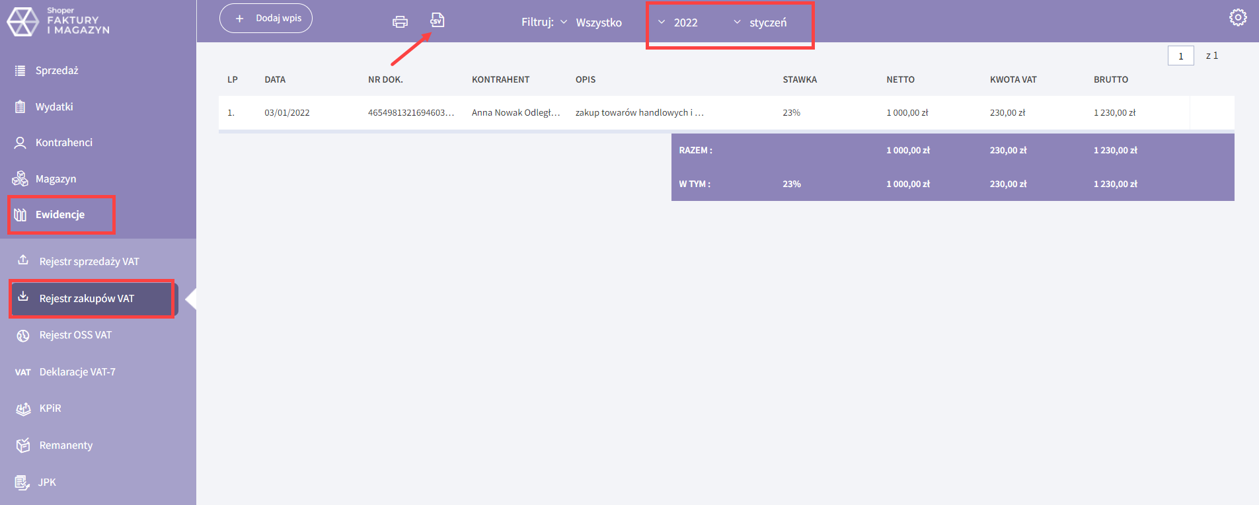Screen dimensions: 1259x505
Task: Go to Kontrahenci in sidebar
Action: (x=63, y=143)
